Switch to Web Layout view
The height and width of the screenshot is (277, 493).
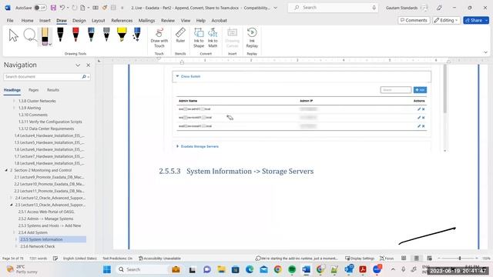coord(429,259)
